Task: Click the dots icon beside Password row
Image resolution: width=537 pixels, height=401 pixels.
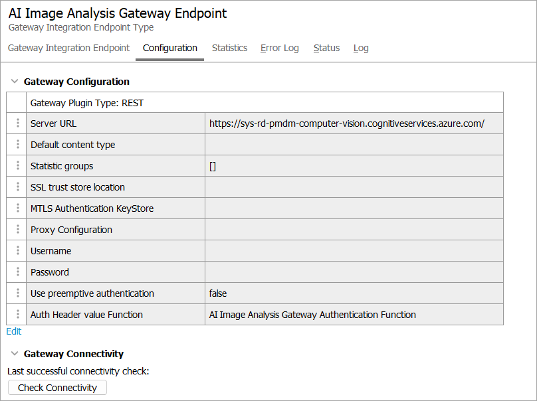Action: tap(18, 272)
